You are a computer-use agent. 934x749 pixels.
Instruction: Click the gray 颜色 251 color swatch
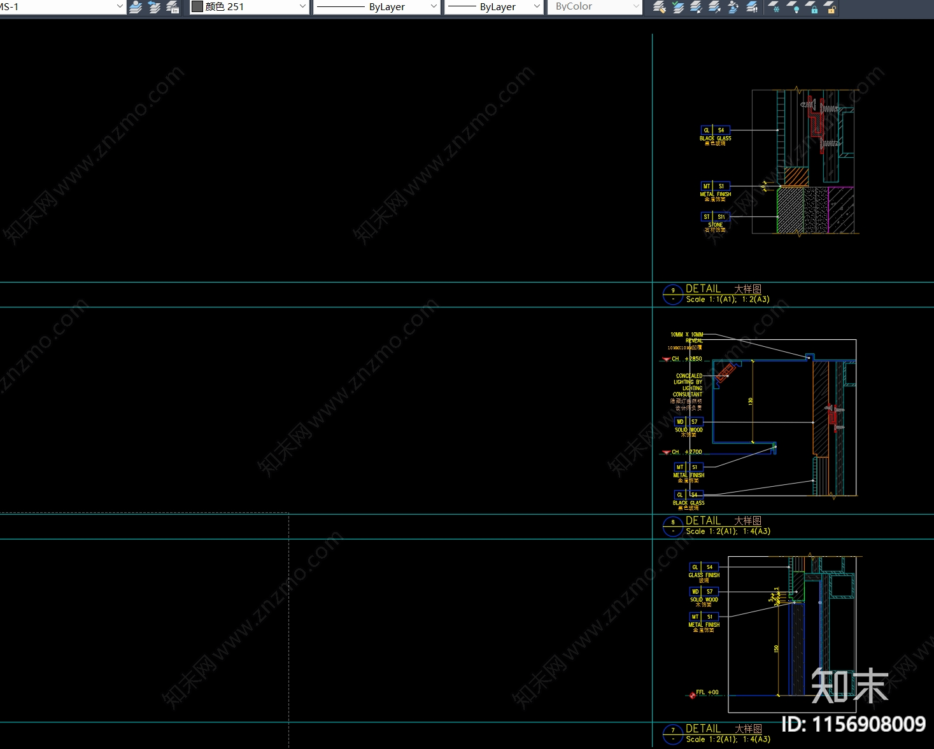click(197, 6)
